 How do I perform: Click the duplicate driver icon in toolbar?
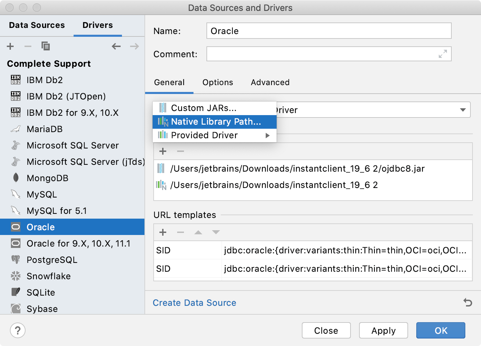pyautogui.click(x=46, y=46)
